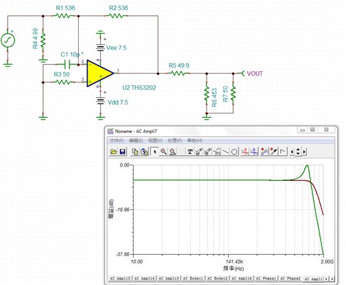Open the 帮助(H) menu

195,141
